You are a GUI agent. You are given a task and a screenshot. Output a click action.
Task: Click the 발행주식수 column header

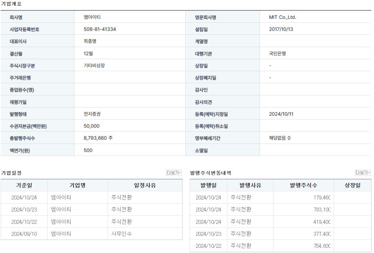pyautogui.click(x=303, y=185)
